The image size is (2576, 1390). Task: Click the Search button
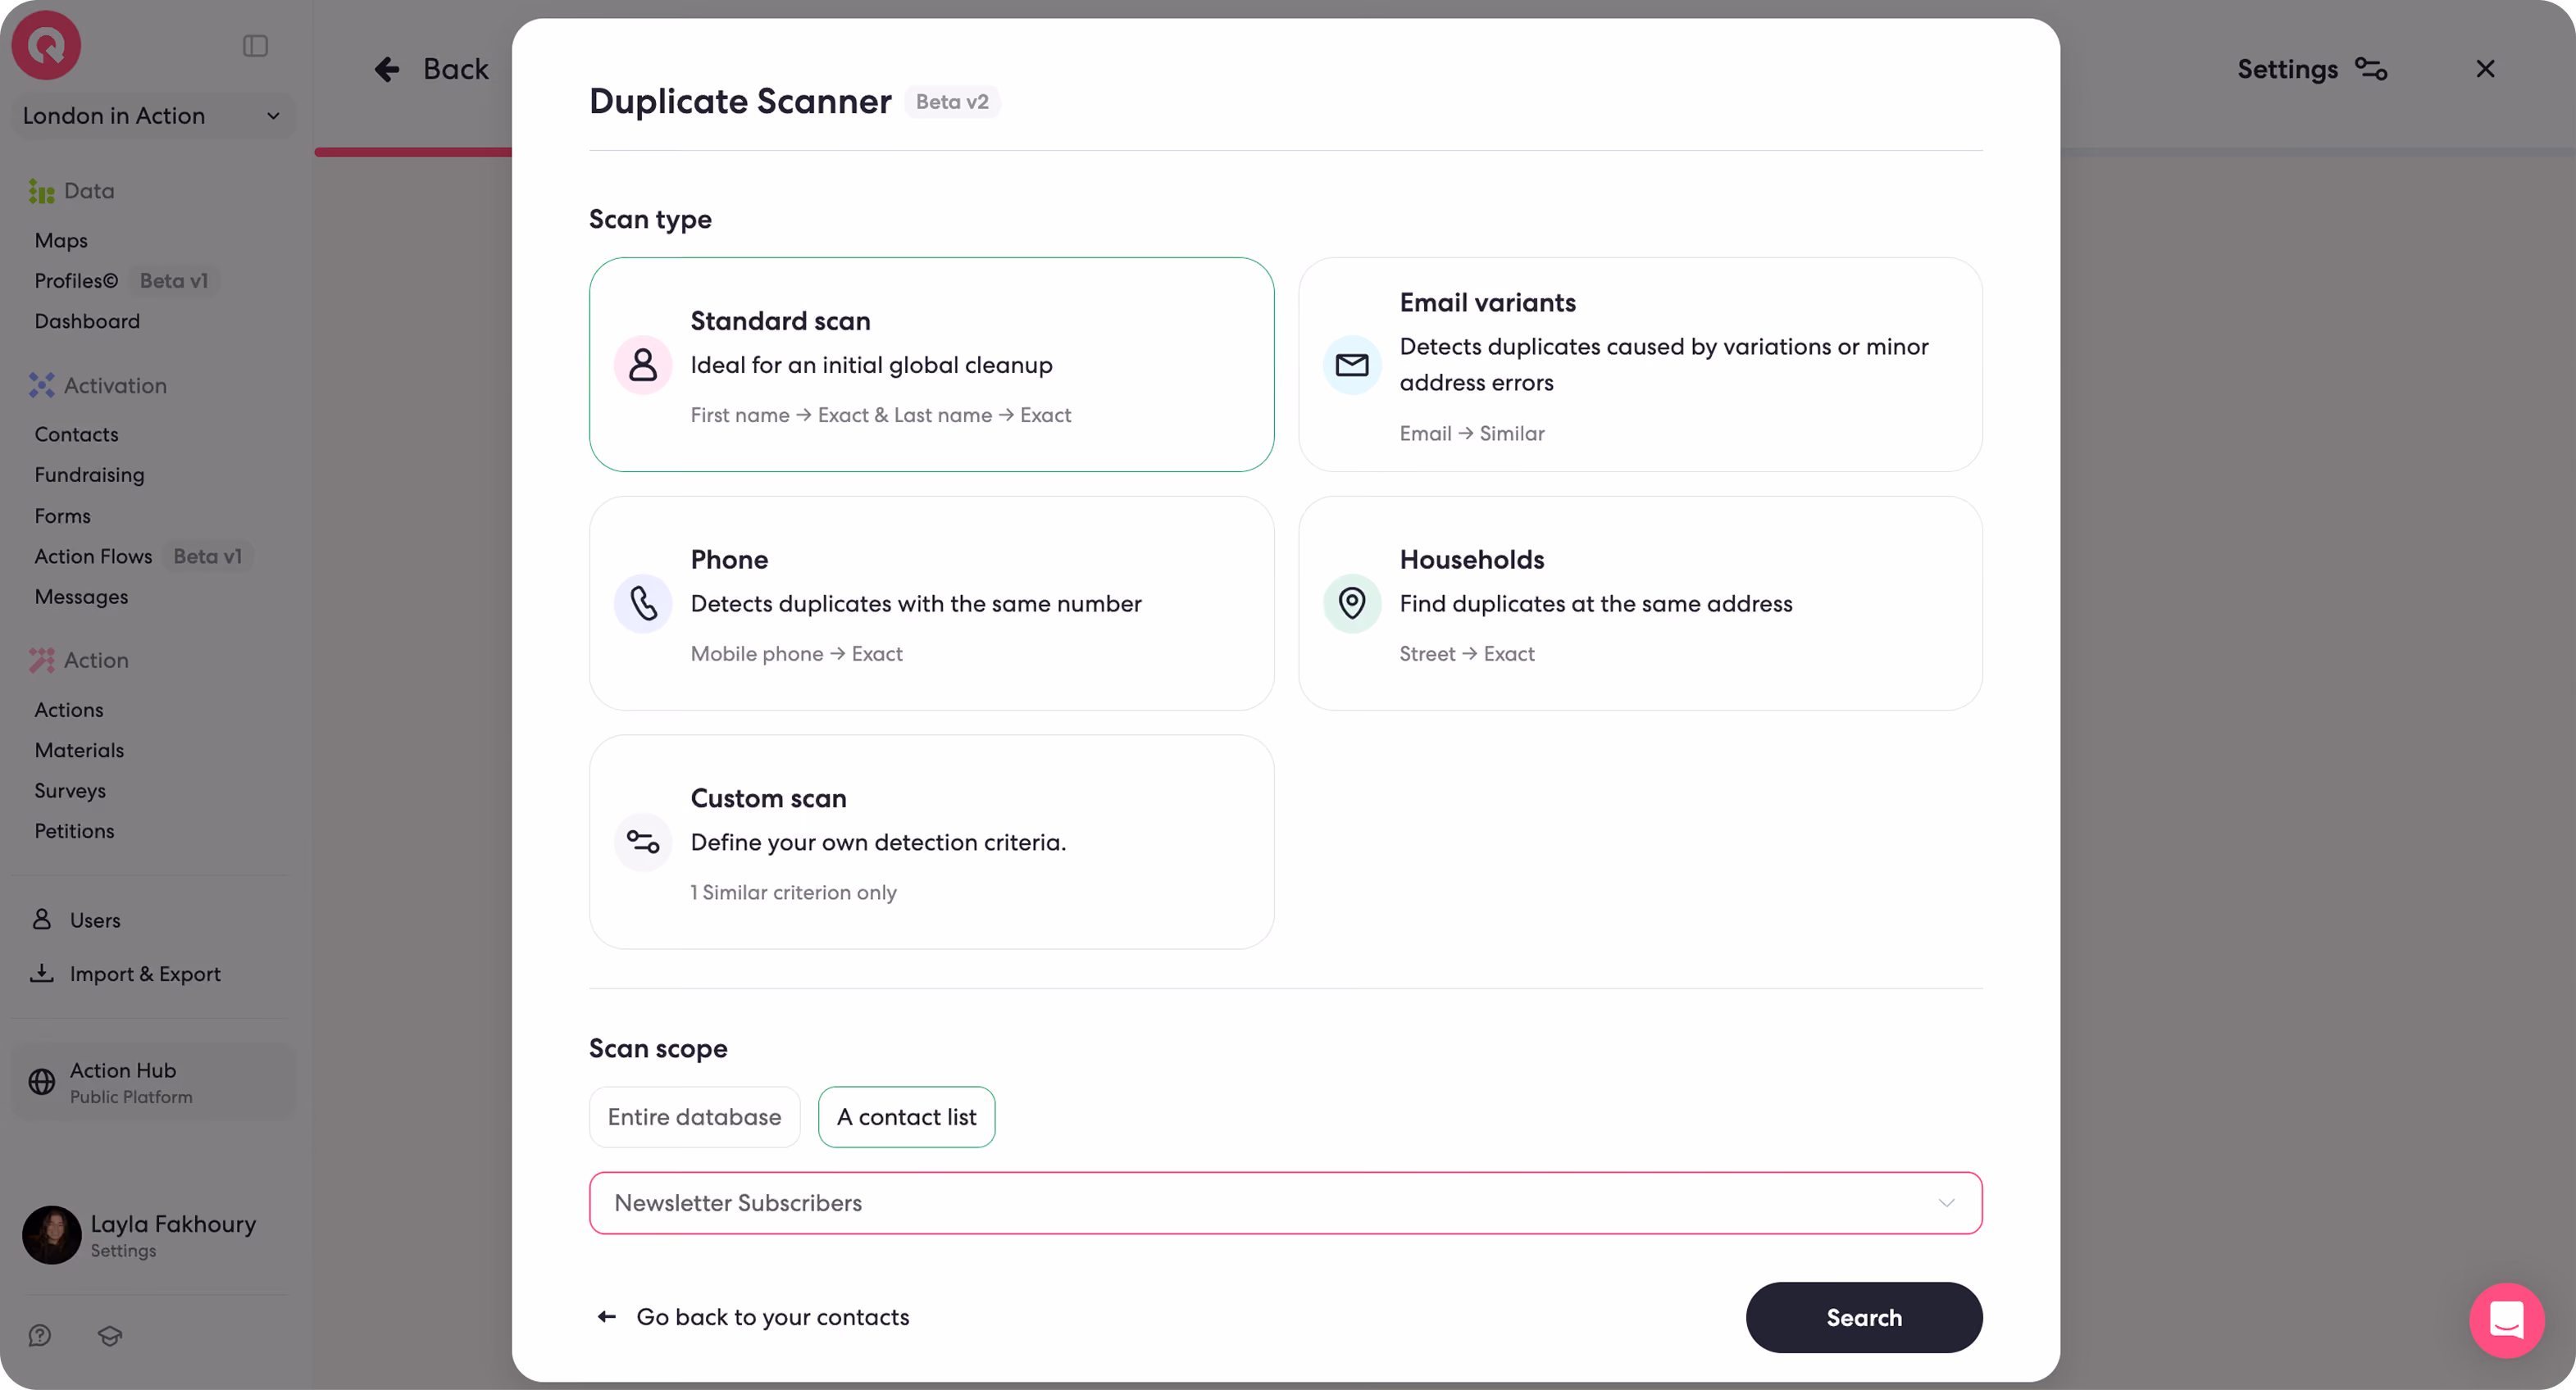[1863, 1318]
